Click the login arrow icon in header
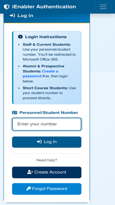 coord(12,16)
